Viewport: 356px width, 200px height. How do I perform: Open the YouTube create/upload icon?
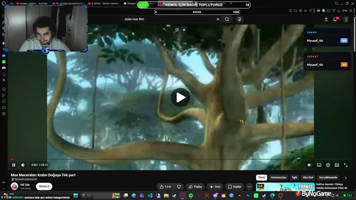[x=326, y=19]
